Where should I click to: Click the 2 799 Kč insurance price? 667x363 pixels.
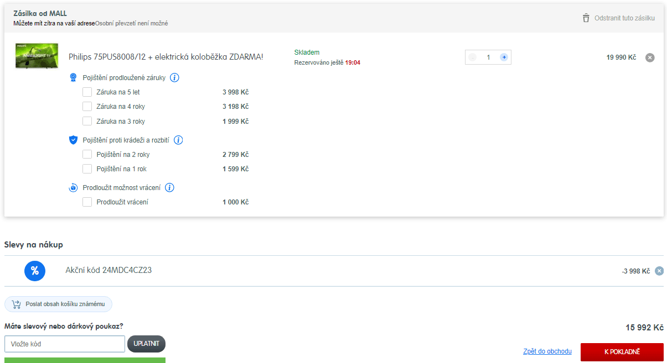click(x=236, y=155)
